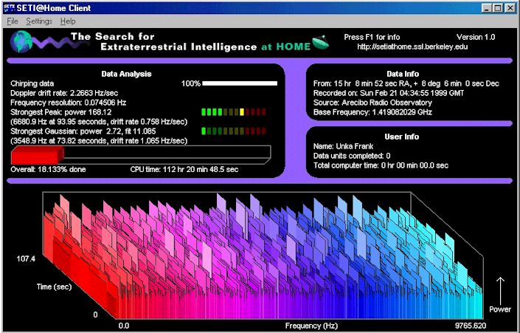Click 'Frequency resolution: 0.074506 Hz'

coord(69,103)
